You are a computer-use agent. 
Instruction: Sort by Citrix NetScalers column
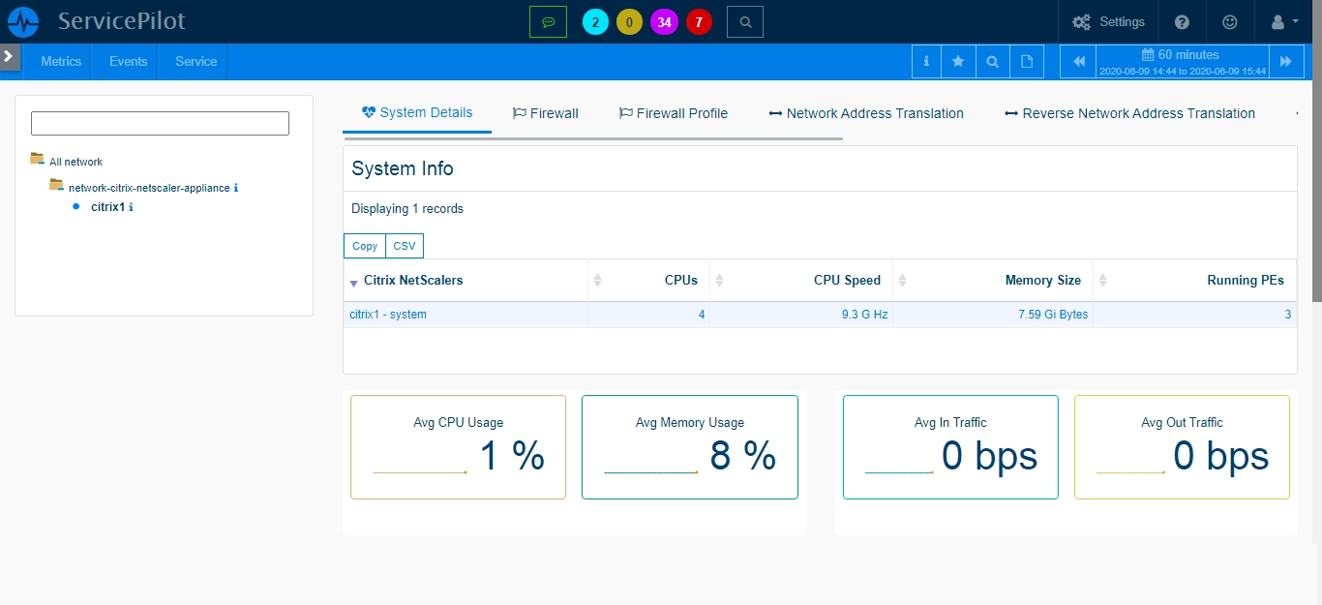(466, 281)
